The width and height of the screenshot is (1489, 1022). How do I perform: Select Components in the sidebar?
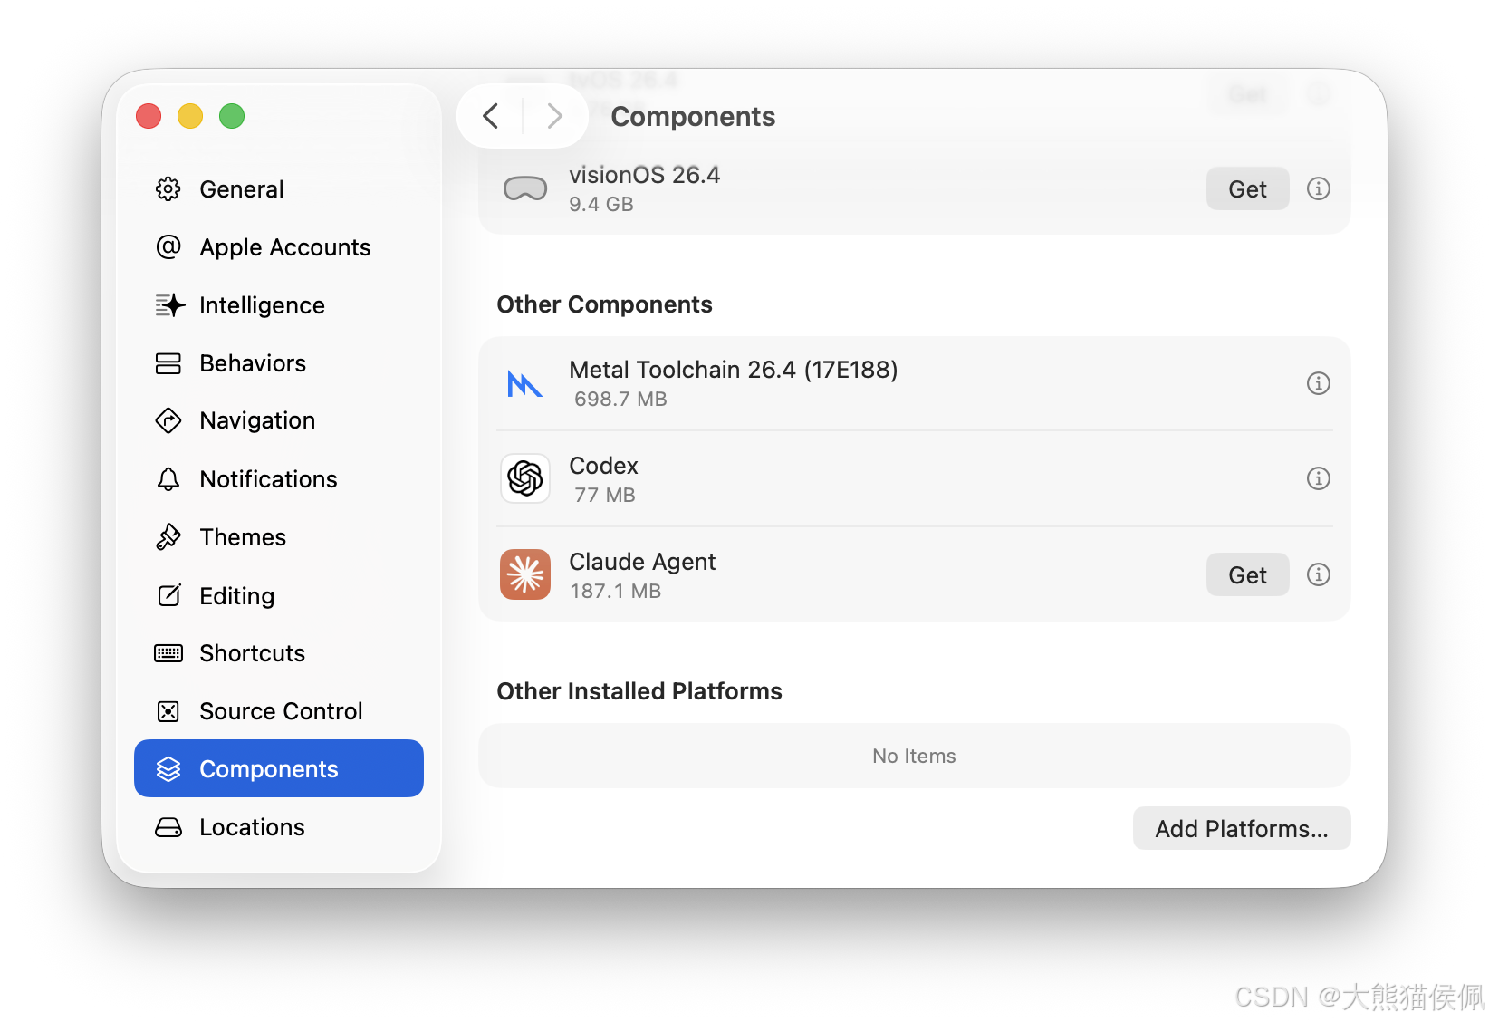pyautogui.click(x=279, y=768)
